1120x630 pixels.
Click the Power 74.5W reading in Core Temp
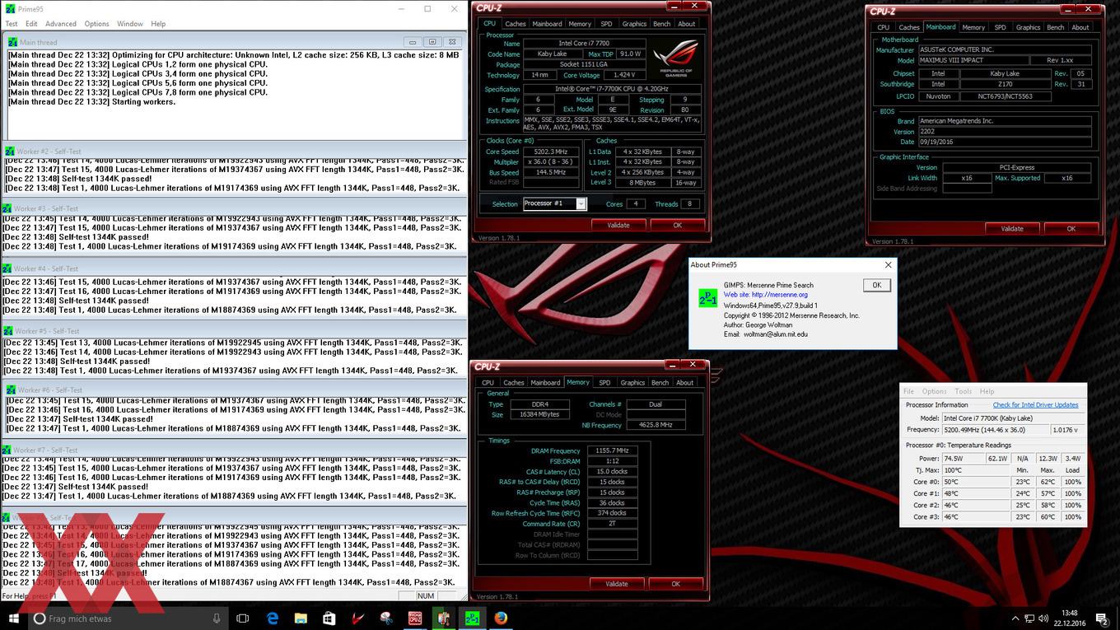click(x=964, y=459)
